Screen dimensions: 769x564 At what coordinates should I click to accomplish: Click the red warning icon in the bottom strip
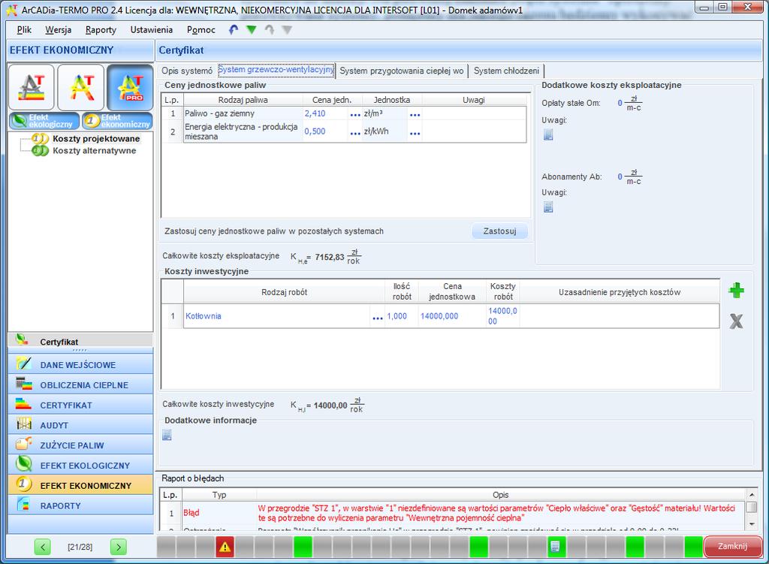coord(225,546)
